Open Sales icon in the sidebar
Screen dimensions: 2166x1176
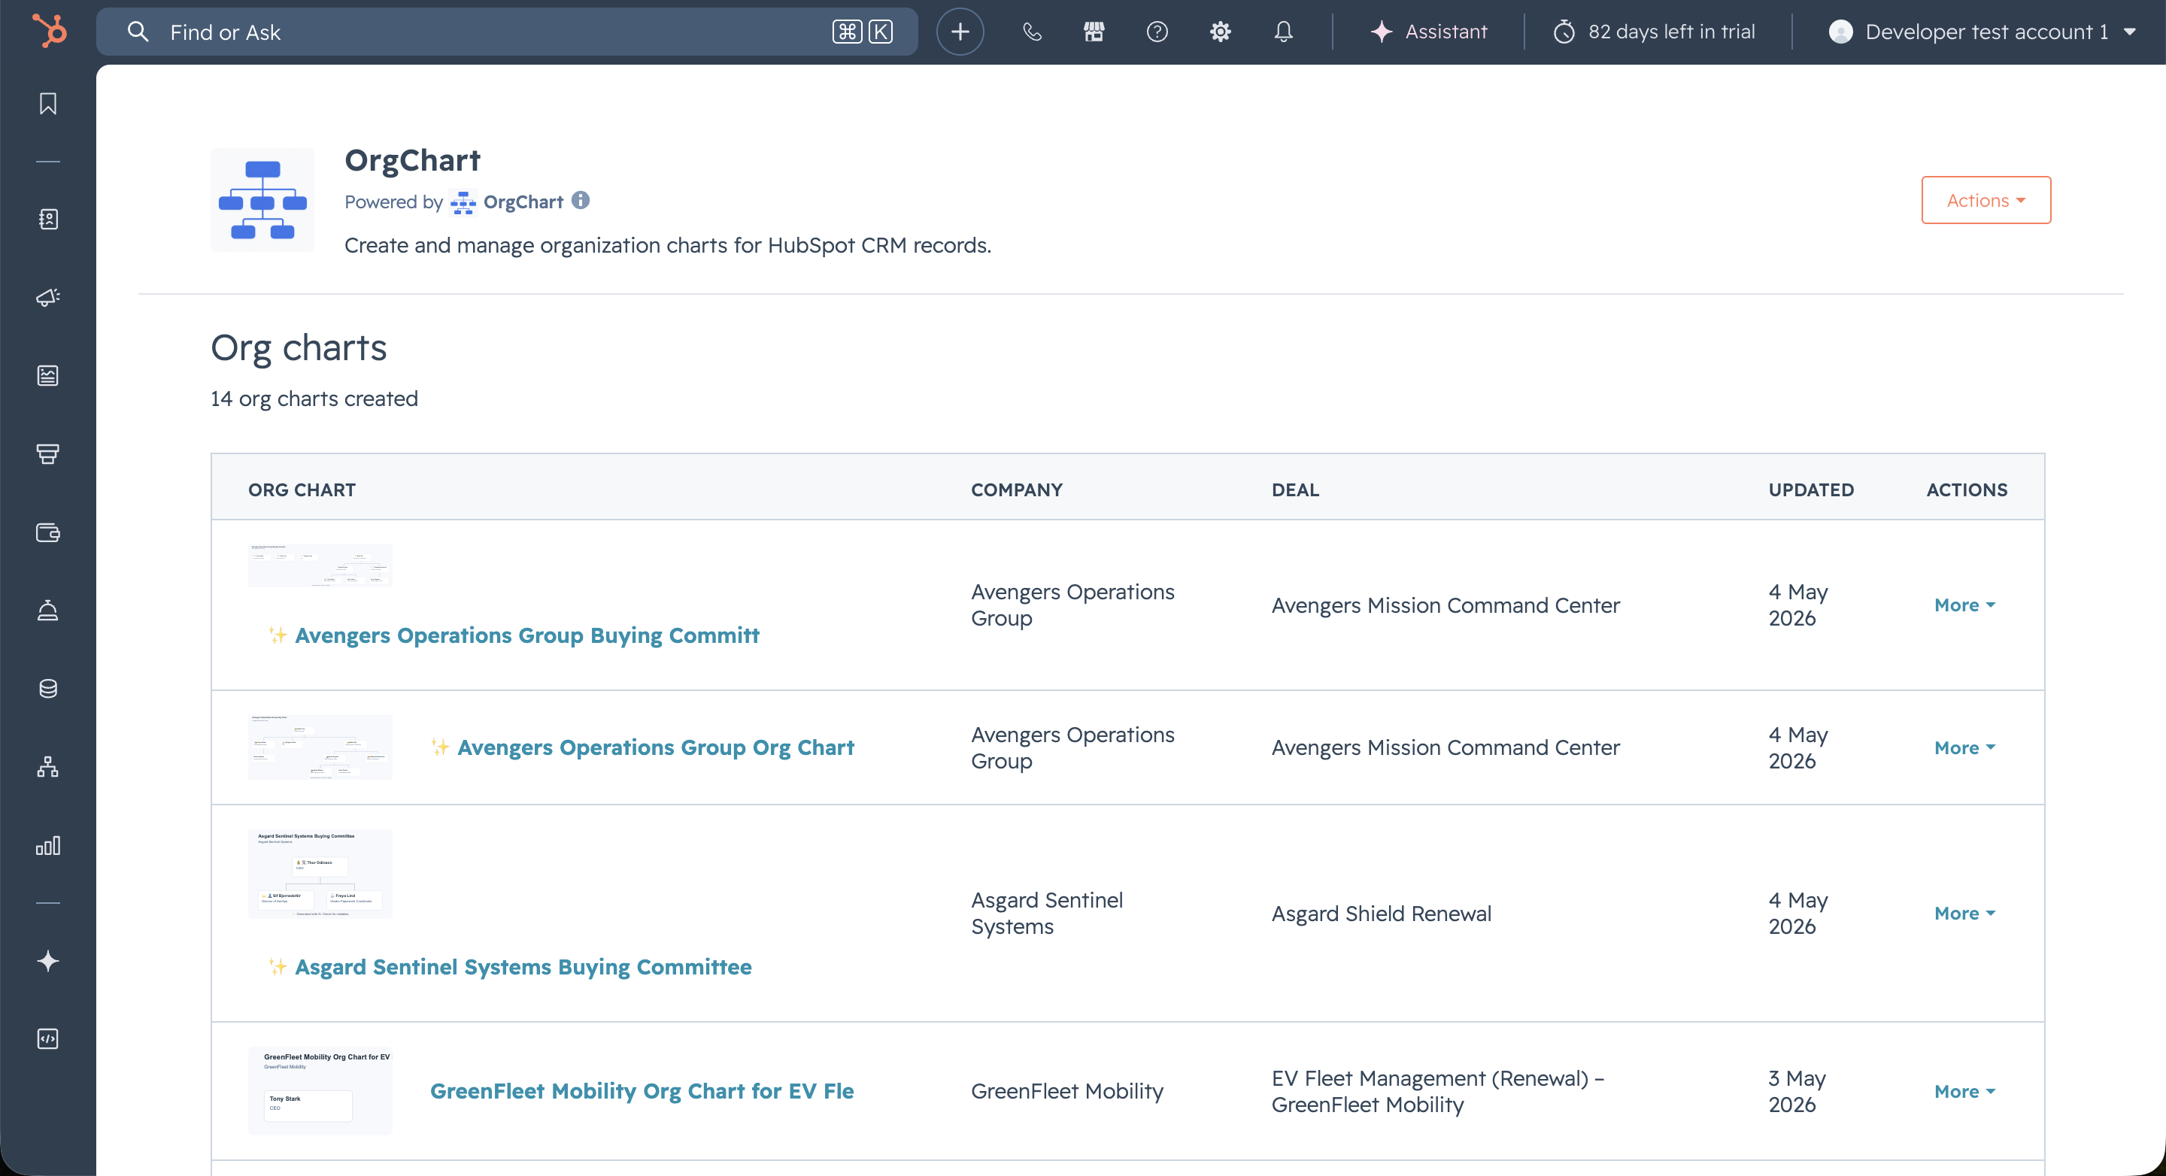point(48,454)
